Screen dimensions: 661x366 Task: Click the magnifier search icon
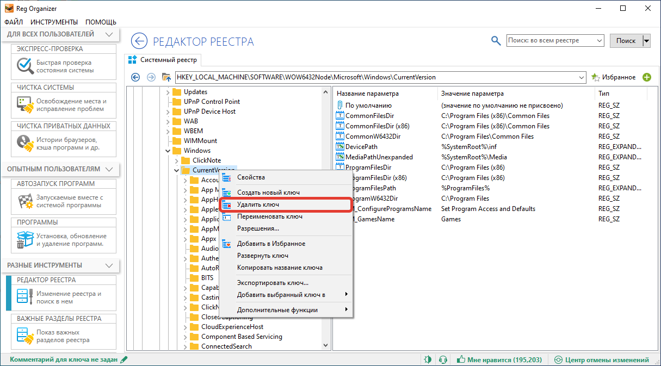pos(496,41)
